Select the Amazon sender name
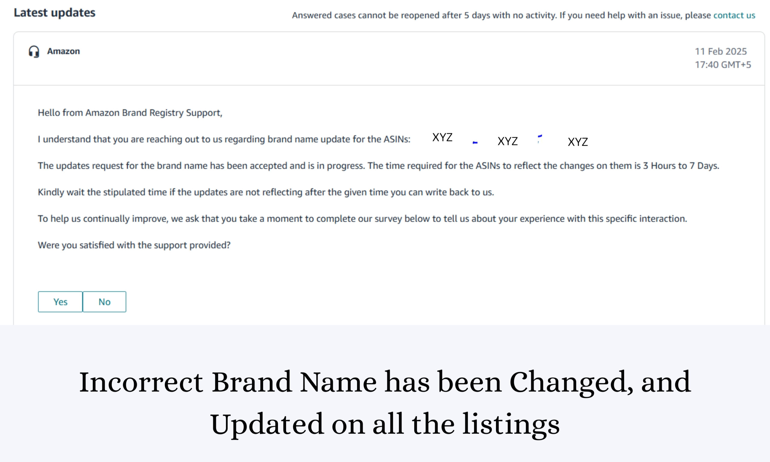 tap(63, 51)
